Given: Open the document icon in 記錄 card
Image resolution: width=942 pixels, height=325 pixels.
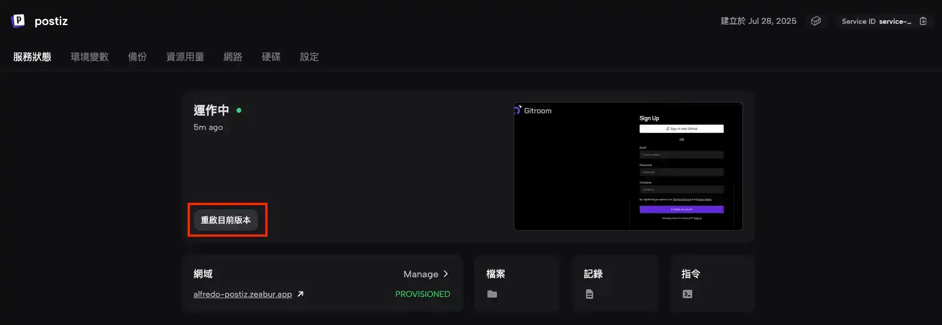Looking at the screenshot, I should pos(590,294).
